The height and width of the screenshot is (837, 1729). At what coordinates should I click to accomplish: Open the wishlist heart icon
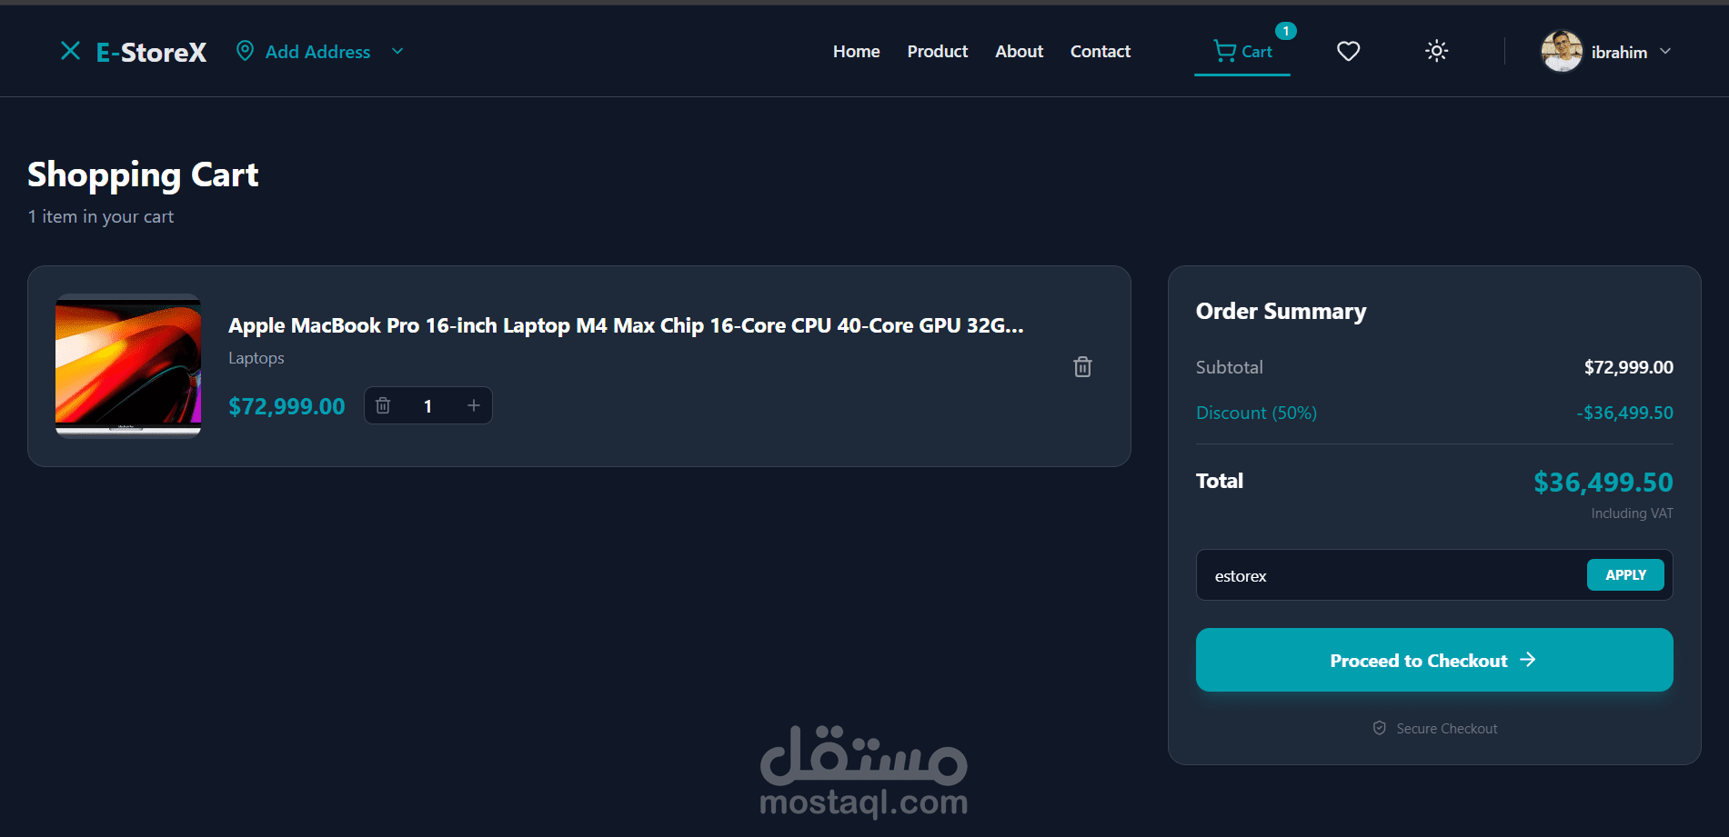[1348, 51]
